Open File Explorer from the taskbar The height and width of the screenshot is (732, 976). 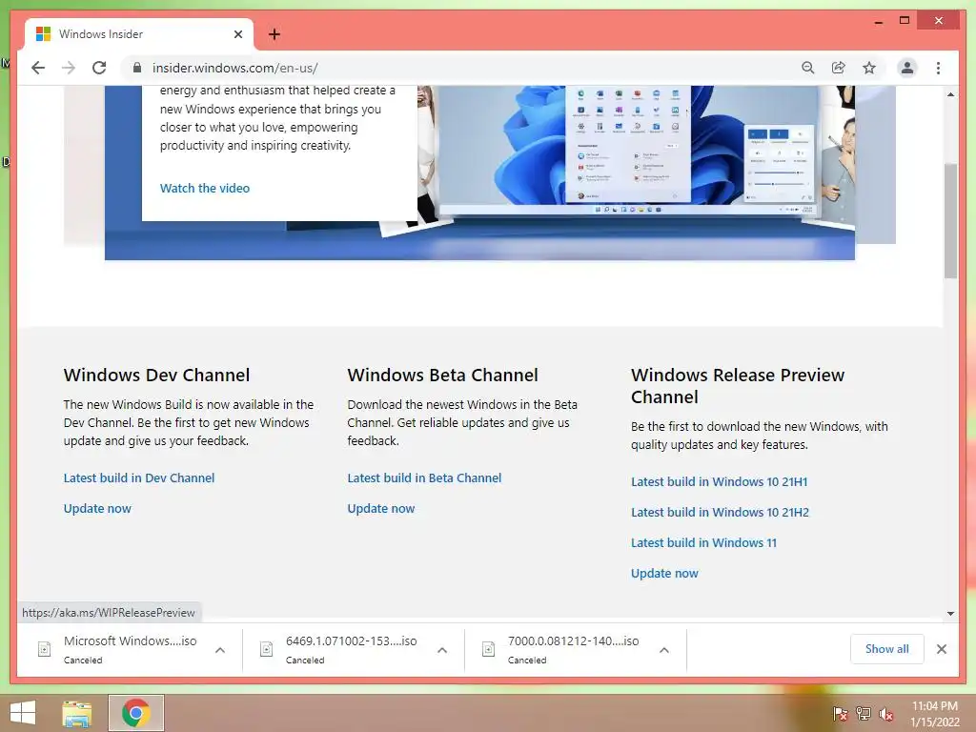click(x=77, y=713)
